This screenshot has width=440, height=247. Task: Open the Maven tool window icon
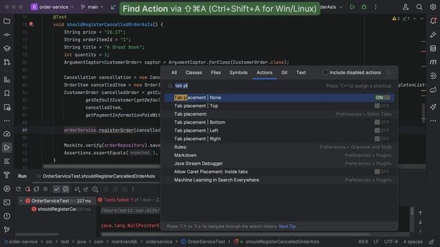tap(433, 62)
